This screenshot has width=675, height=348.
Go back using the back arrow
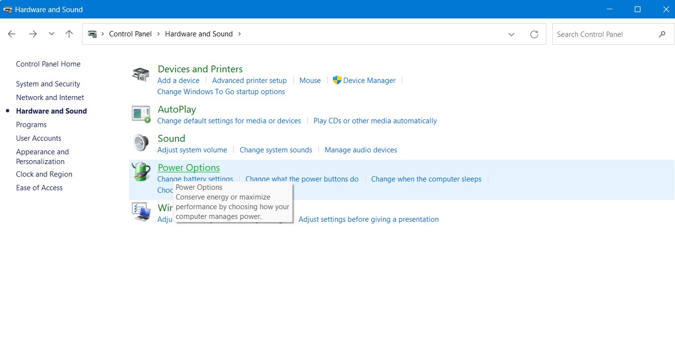point(12,34)
